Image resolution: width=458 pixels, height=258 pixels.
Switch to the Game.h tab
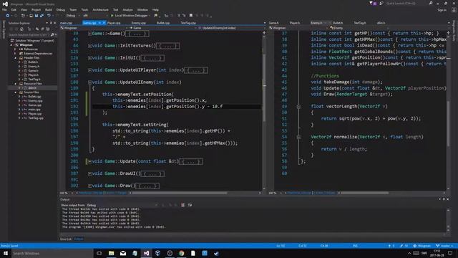click(274, 23)
